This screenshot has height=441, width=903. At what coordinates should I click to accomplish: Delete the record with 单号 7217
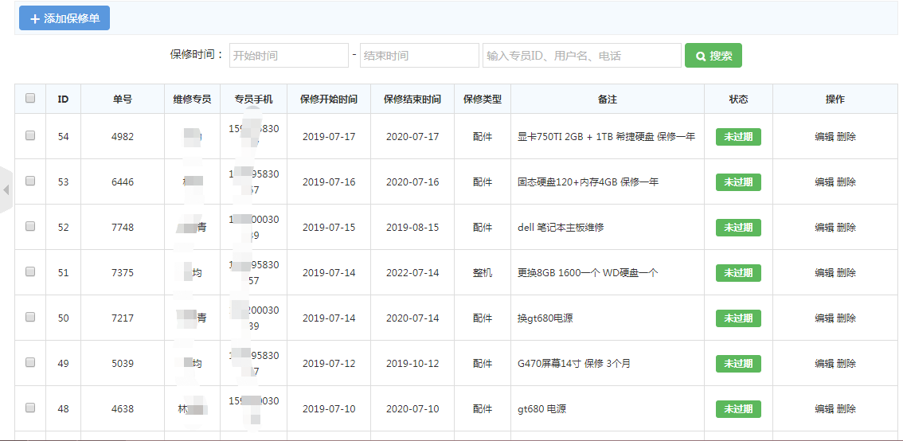tap(846, 318)
